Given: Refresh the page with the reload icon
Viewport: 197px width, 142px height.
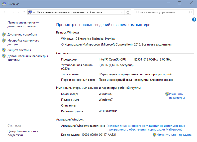Looking at the screenshot, I should [x=128, y=12].
